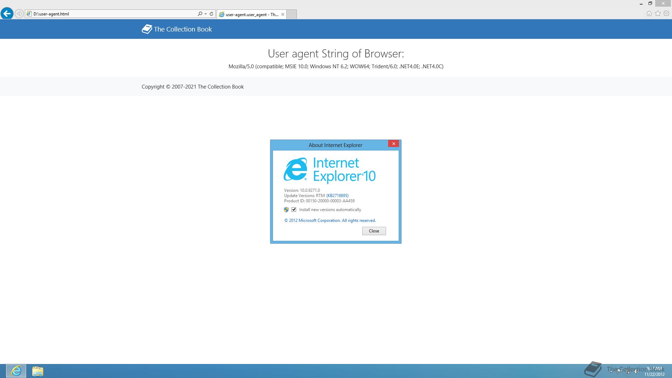672x378 pixels.
Task: Restore down the Internet Explorer window
Action: 650,3
